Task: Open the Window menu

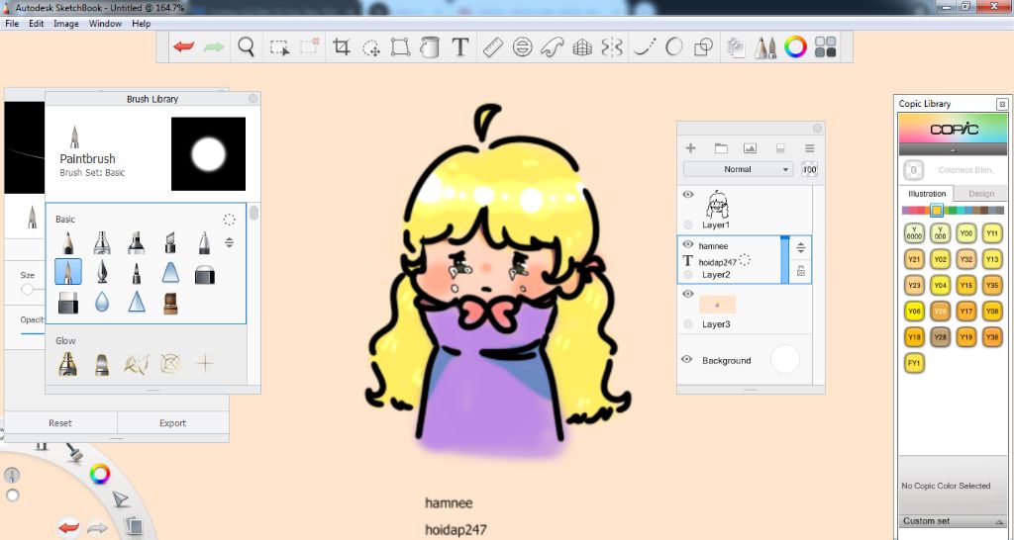Action: tap(105, 24)
